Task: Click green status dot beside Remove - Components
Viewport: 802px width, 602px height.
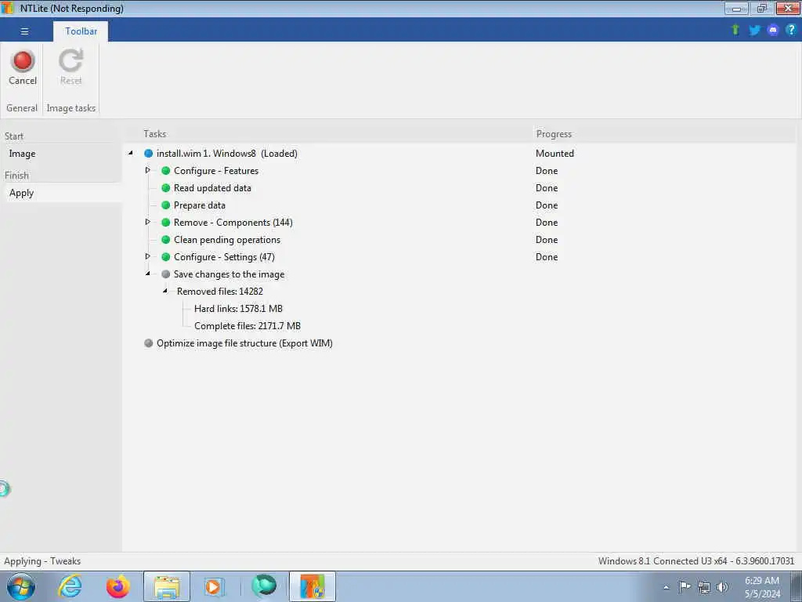Action: tap(166, 222)
